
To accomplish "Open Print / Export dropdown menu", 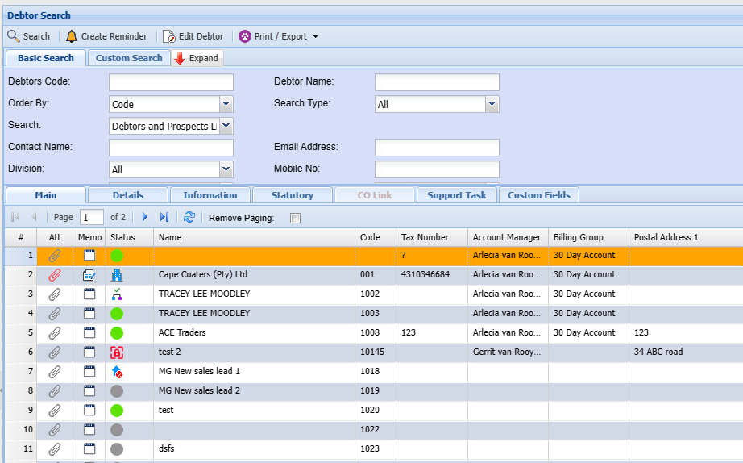I will point(279,36).
